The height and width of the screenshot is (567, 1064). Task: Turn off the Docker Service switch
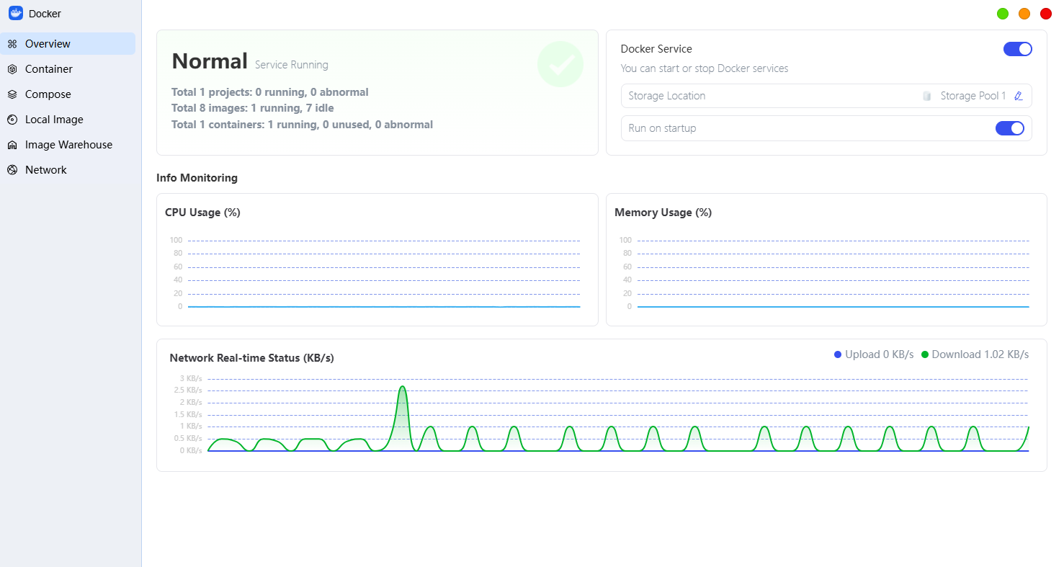click(x=1018, y=49)
